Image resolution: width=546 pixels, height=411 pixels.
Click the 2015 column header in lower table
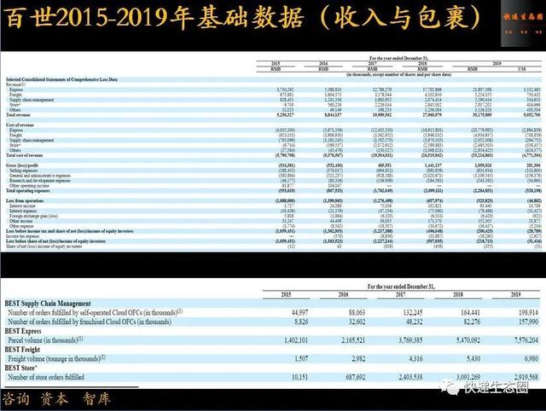(286, 295)
